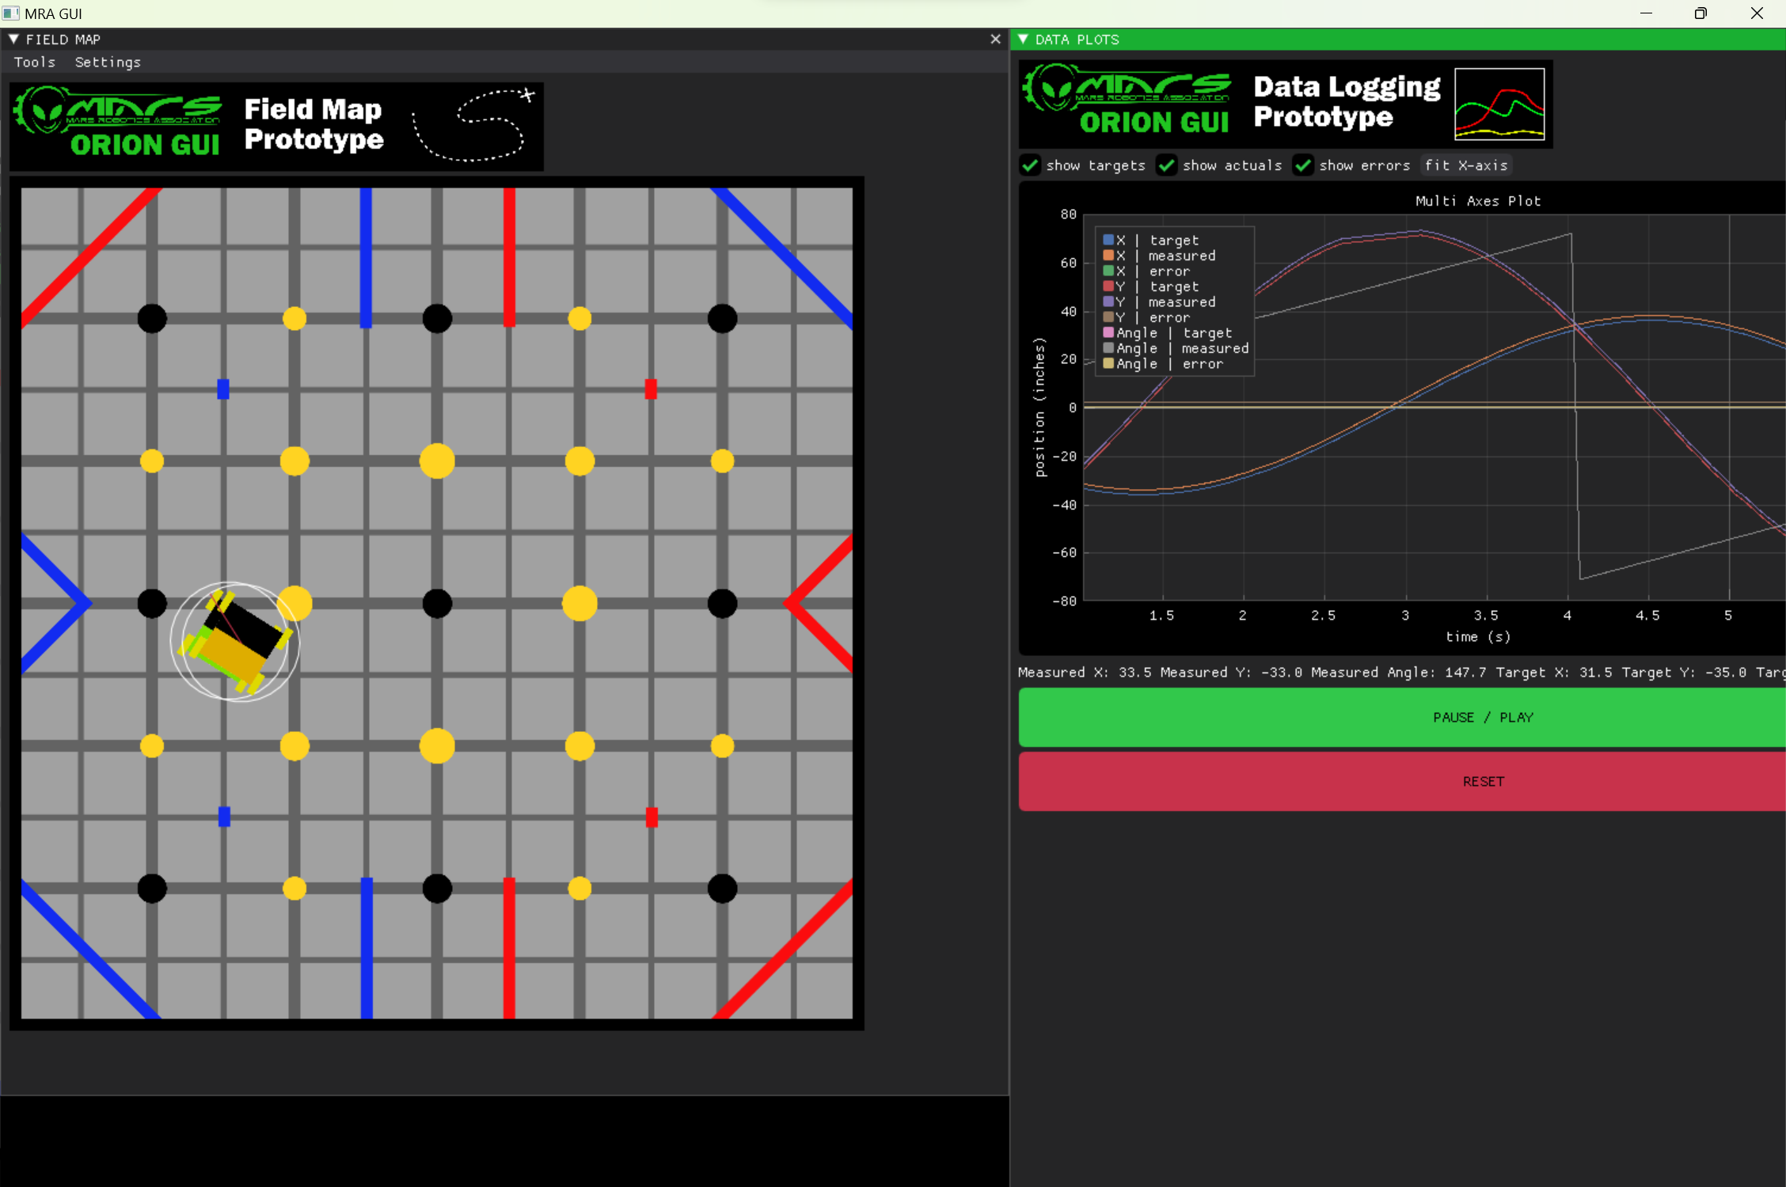This screenshot has height=1187, width=1786.
Task: Open the Settings menu
Action: (107, 63)
